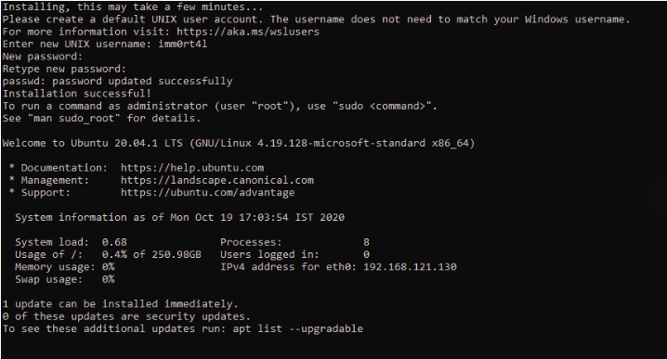The image size is (667, 359).
Task: Open the aka.ms/wslusers link
Action: pos(248,32)
